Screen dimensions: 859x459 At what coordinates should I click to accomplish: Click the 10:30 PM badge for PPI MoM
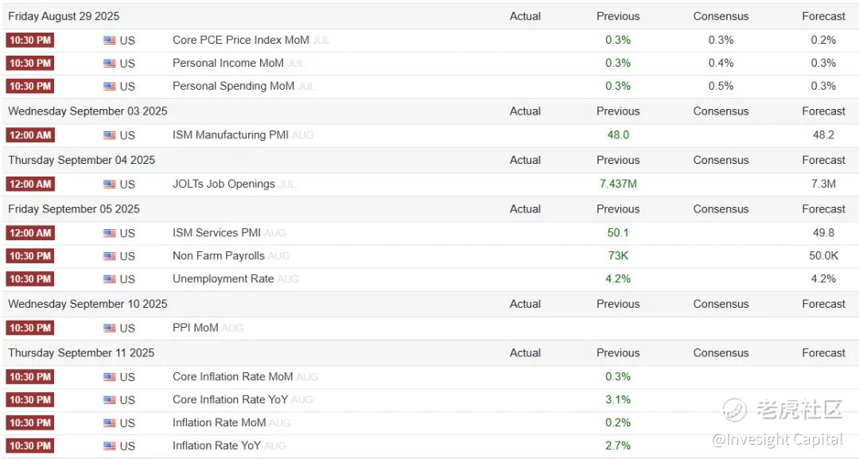pos(29,328)
